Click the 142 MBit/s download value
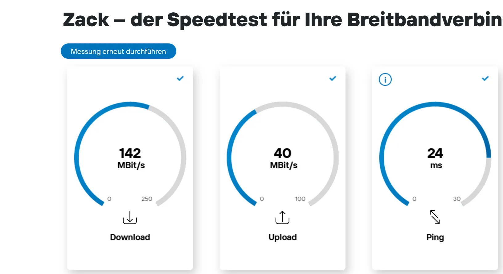The width and height of the screenshot is (503, 274). 130,153
